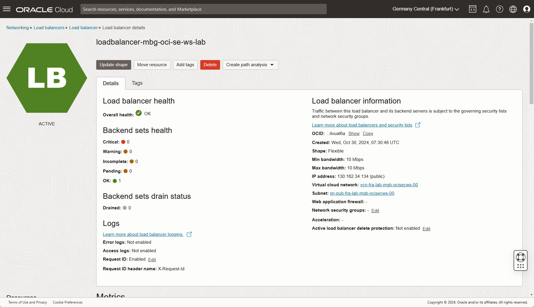The width and height of the screenshot is (534, 307).
Task: Click the orange Pending status dot
Action: pyautogui.click(x=126, y=171)
